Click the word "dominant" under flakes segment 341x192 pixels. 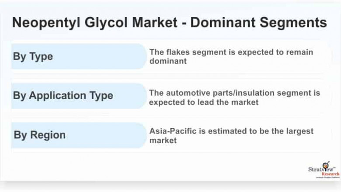168,61
